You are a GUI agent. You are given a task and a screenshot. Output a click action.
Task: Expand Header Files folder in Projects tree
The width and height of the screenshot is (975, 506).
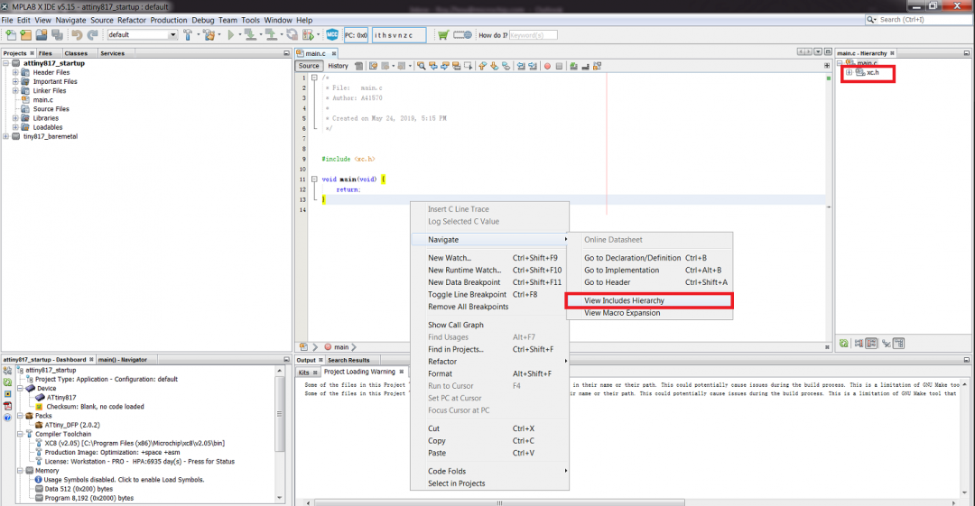click(15, 72)
